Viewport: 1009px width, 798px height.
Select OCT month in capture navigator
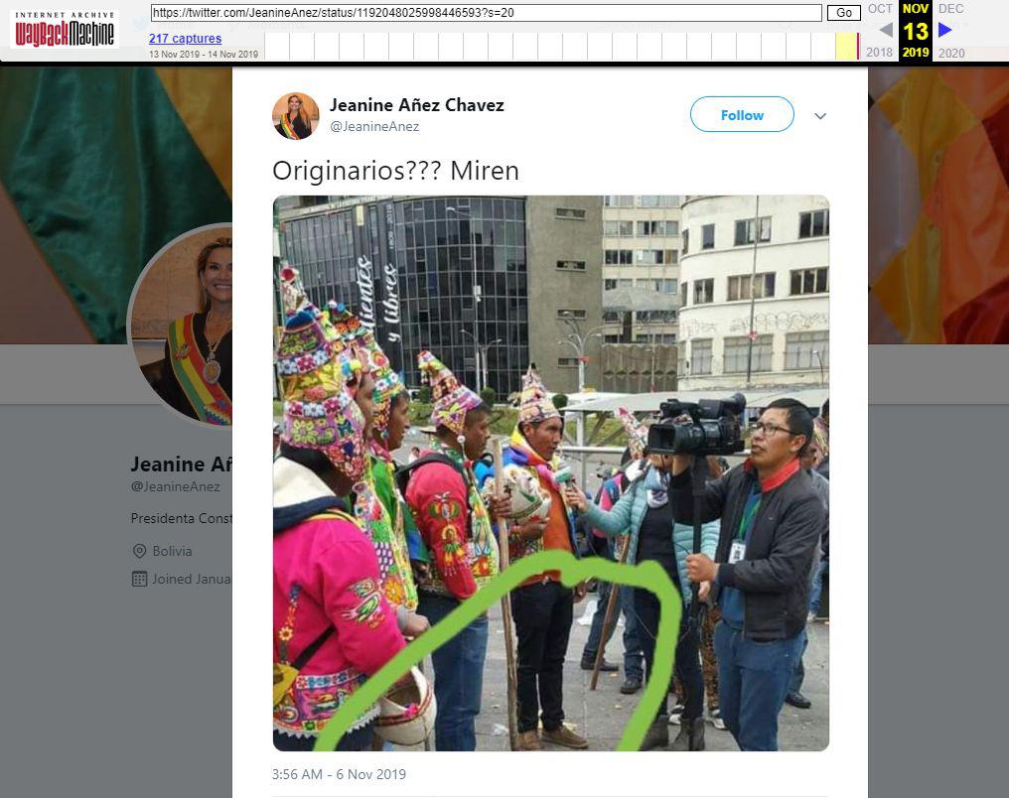pos(880,9)
